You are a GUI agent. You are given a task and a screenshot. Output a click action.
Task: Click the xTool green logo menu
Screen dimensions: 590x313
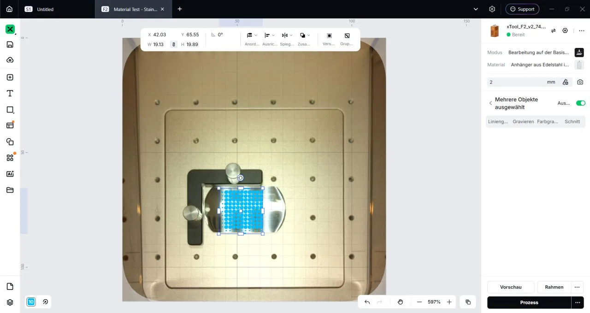click(10, 29)
